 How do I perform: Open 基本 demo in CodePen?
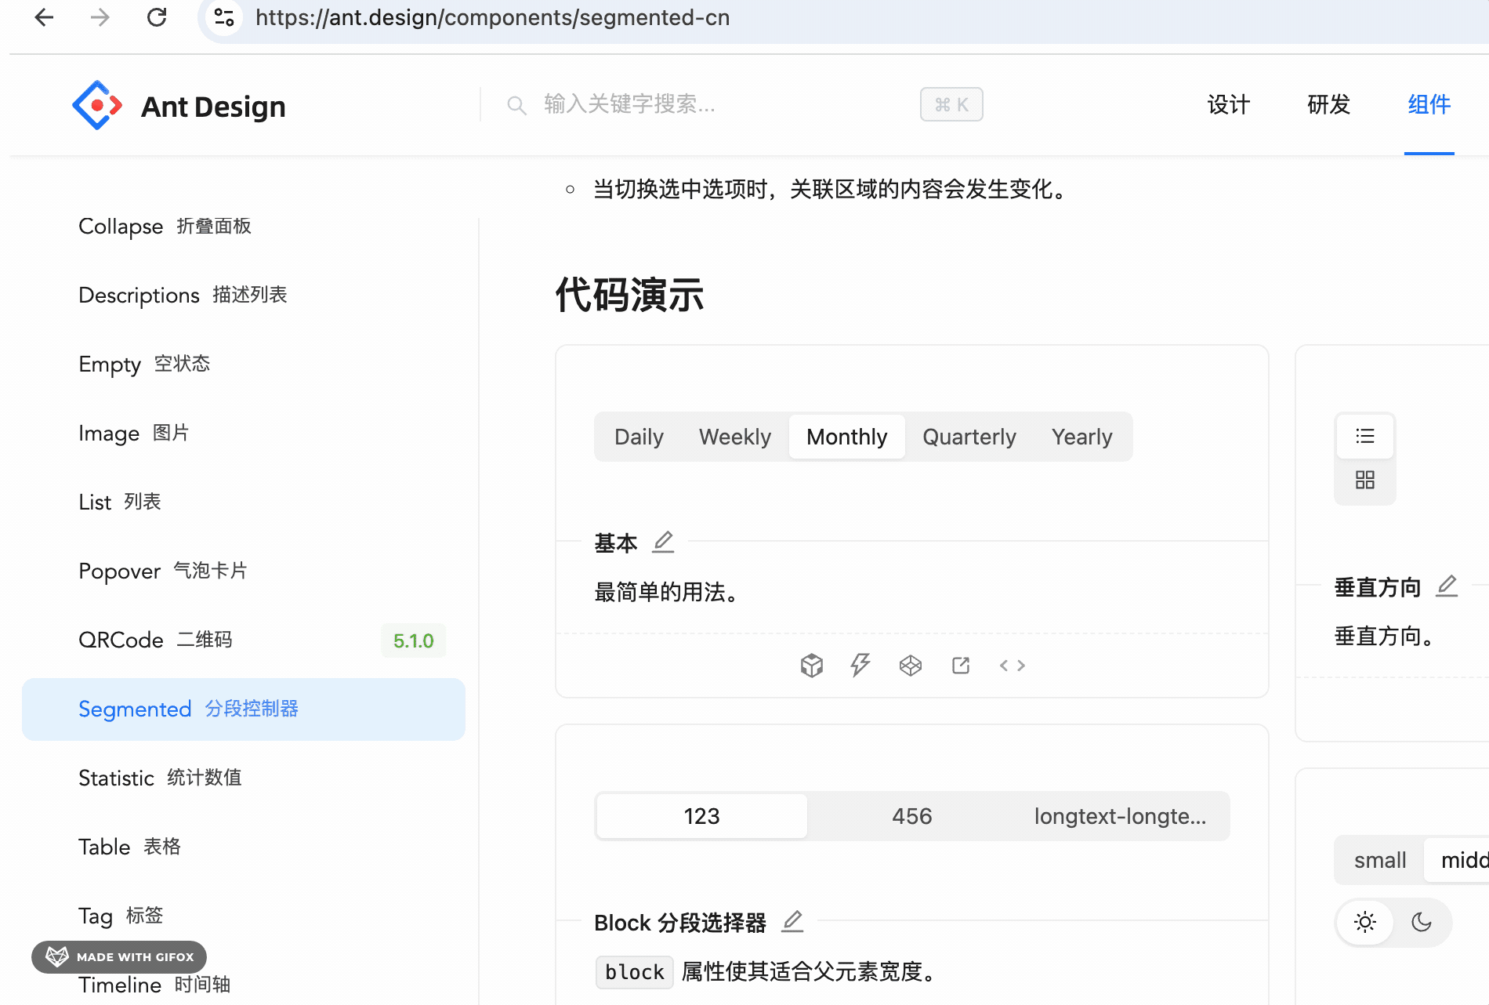[x=911, y=666]
